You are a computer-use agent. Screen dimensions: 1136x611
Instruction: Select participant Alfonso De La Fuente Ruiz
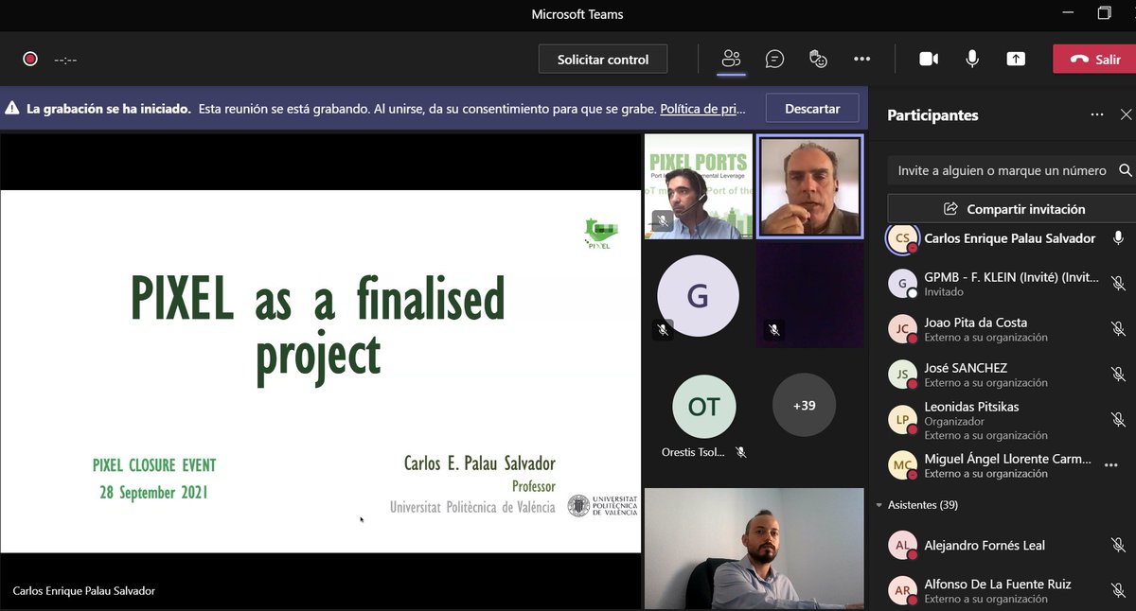click(998, 584)
